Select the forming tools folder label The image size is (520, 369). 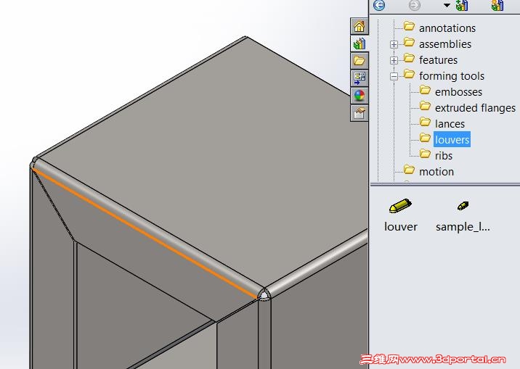coord(452,76)
